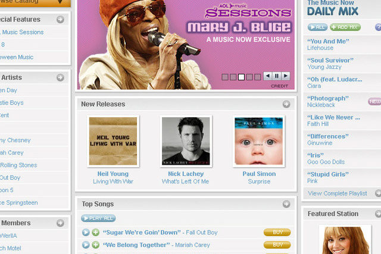Image resolution: width=381 pixels, height=254 pixels.
Task: Select the fifth slideshow indicator square
Action: [258, 77]
